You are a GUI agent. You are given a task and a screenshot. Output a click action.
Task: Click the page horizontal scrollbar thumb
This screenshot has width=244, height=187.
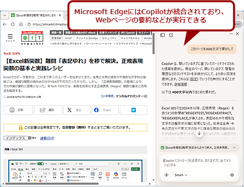pos(52,184)
